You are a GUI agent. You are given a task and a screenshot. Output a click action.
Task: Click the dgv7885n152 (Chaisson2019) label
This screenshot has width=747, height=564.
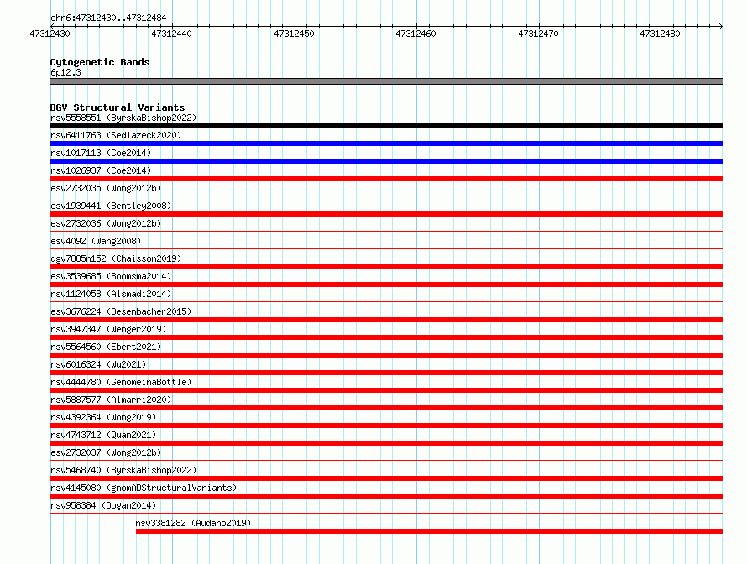(116, 258)
